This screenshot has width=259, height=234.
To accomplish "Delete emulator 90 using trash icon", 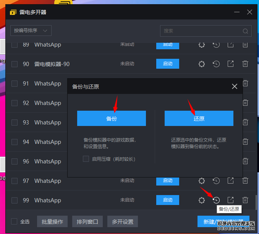I will point(245,64).
